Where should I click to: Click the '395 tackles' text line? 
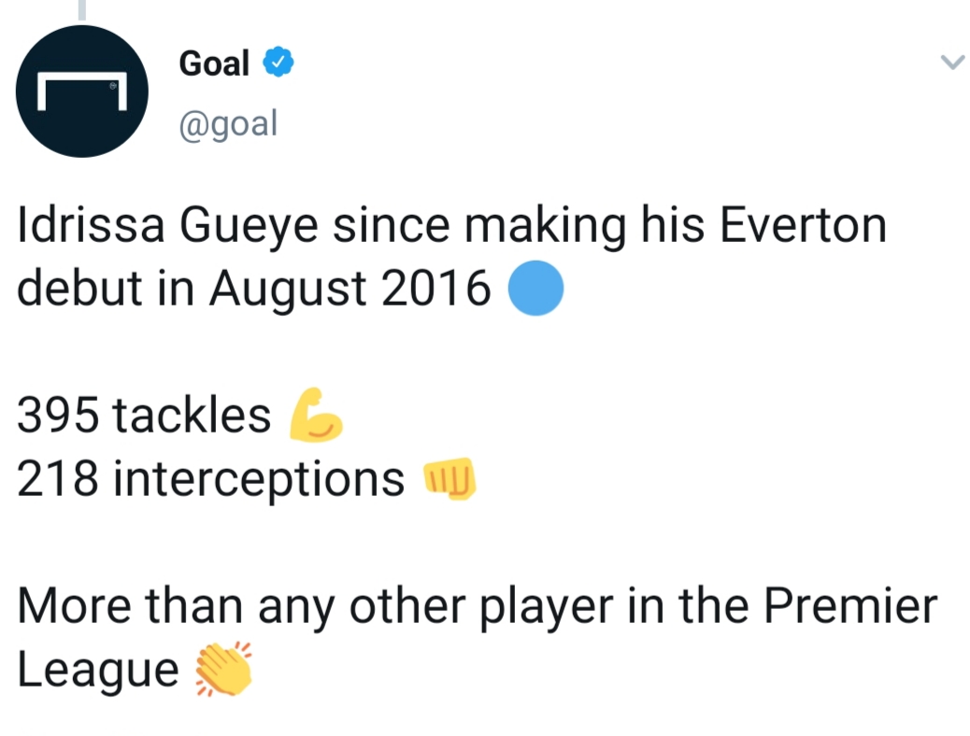[x=144, y=416]
